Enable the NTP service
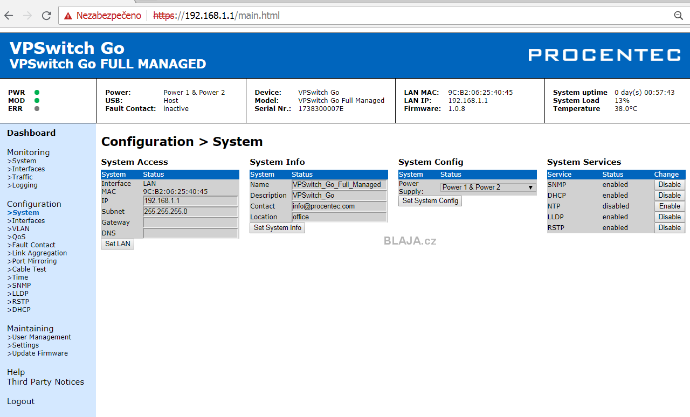690x417 pixels. click(x=670, y=206)
